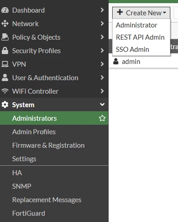This screenshot has height=222, width=178.
Task: Choose REST API Admin option
Action: (141, 37)
